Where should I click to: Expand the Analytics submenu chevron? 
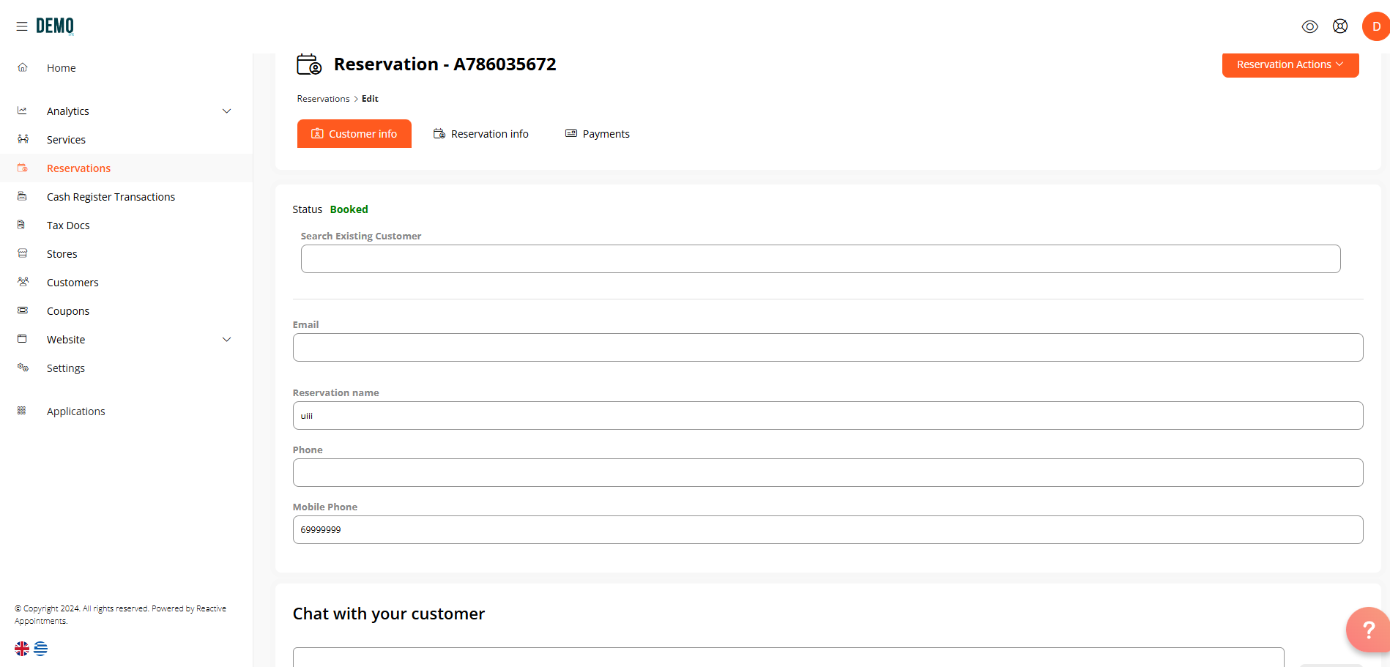coord(226,111)
